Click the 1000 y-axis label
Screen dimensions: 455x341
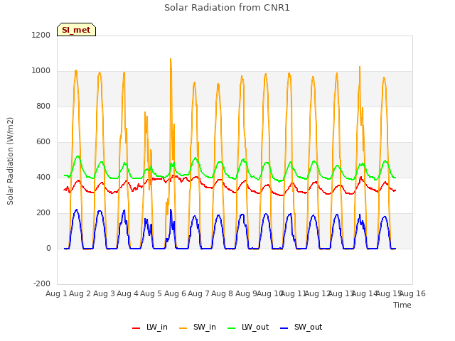(x=41, y=71)
